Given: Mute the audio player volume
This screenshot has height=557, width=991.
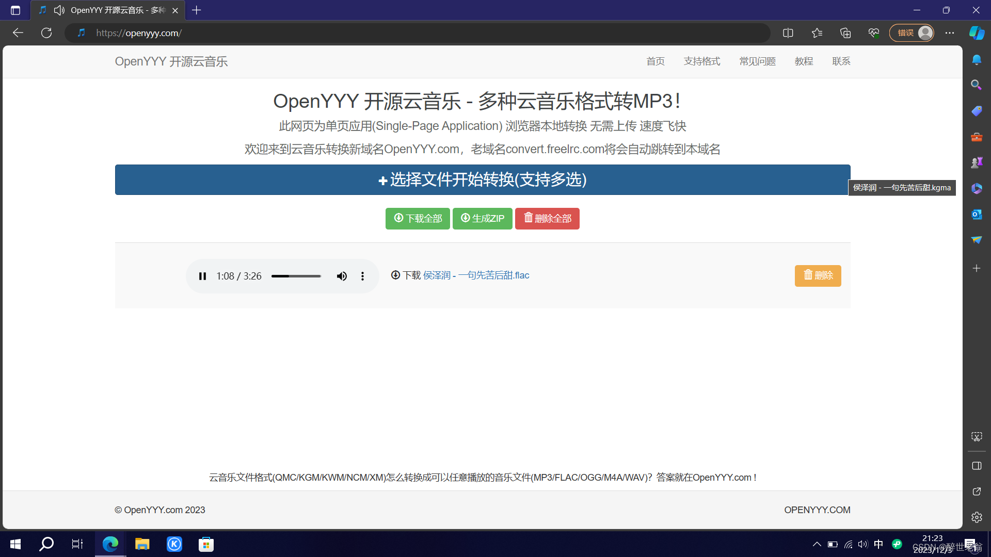Looking at the screenshot, I should pyautogui.click(x=342, y=276).
